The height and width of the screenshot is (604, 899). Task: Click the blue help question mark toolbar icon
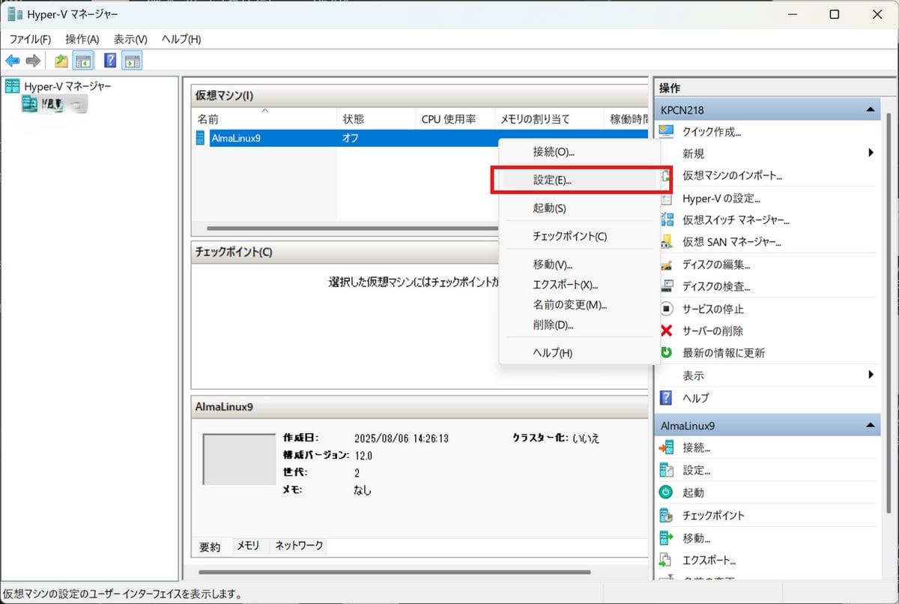click(x=110, y=61)
